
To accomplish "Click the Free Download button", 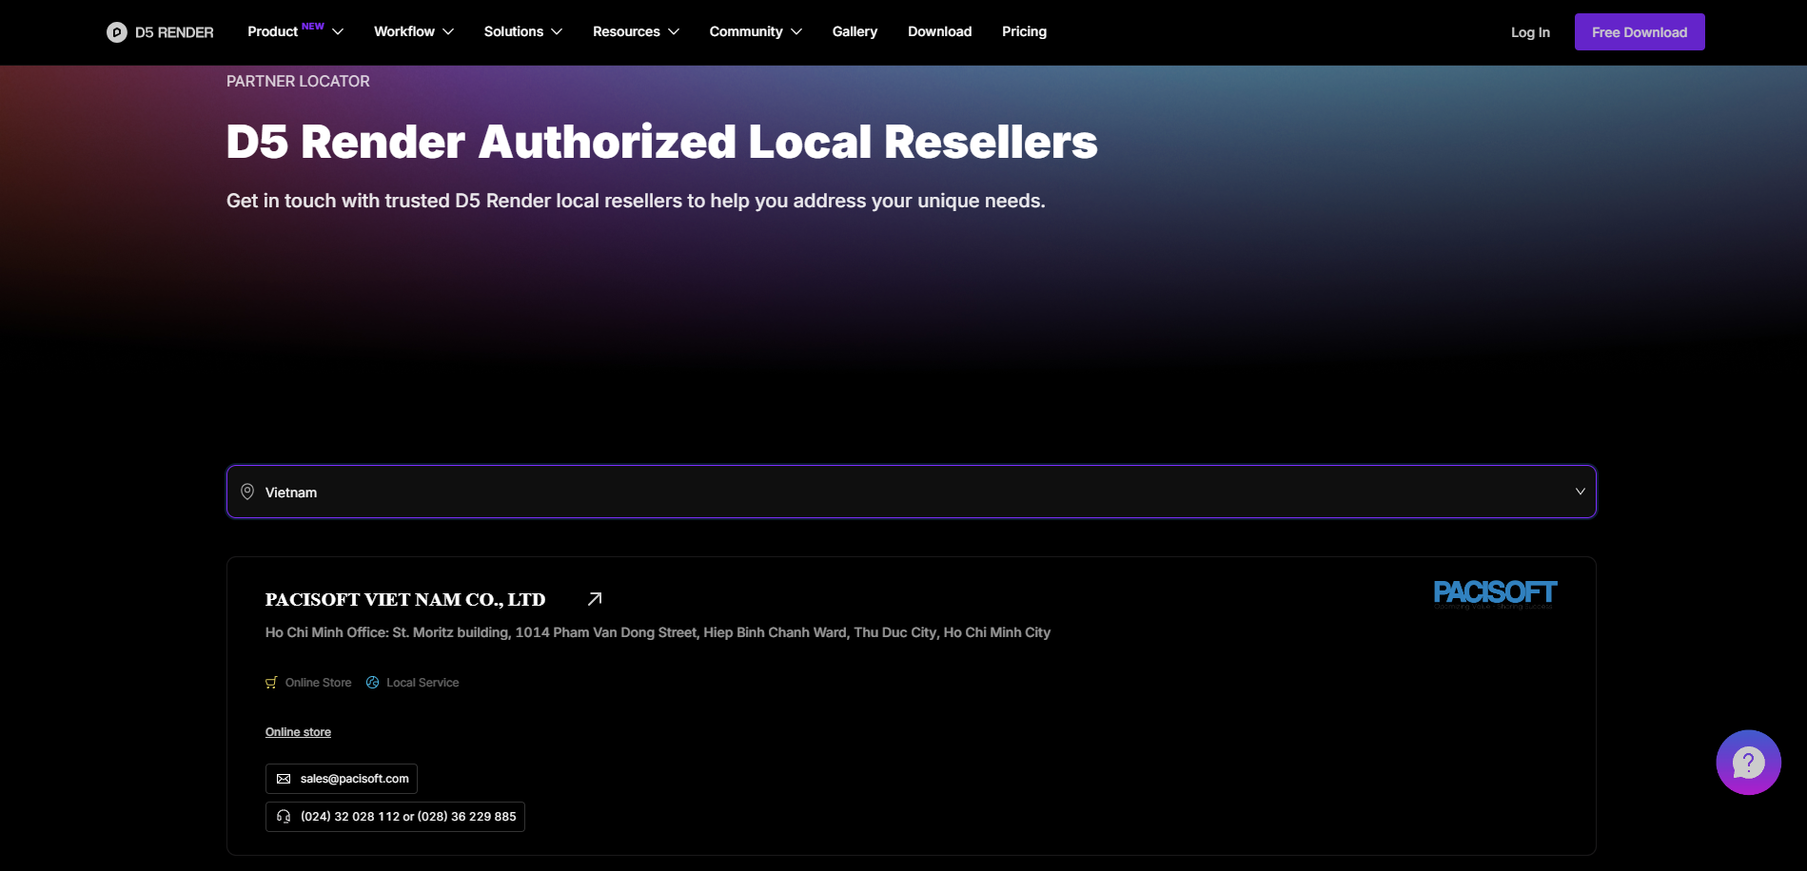I will 1640,32.
